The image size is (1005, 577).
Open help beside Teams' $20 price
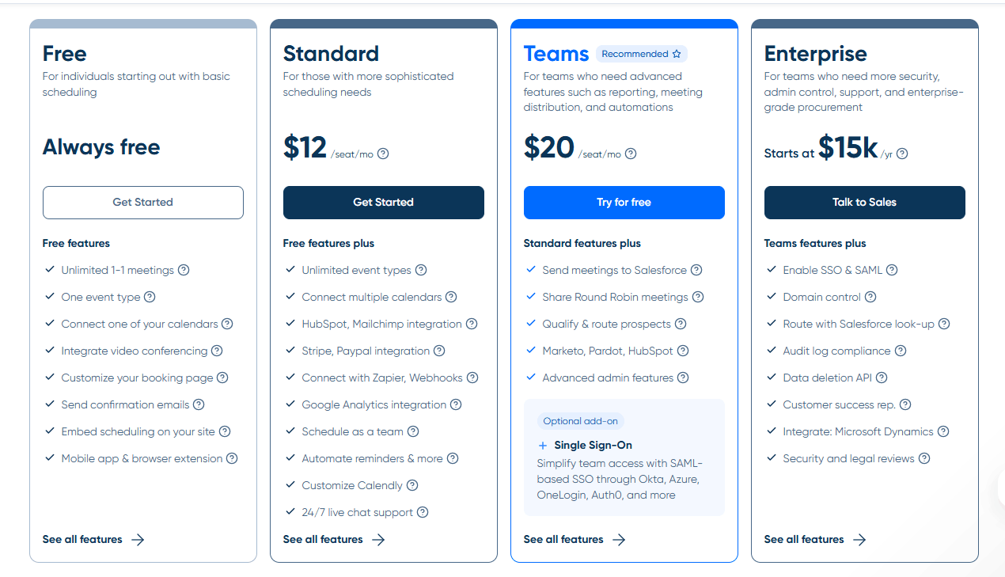click(631, 154)
